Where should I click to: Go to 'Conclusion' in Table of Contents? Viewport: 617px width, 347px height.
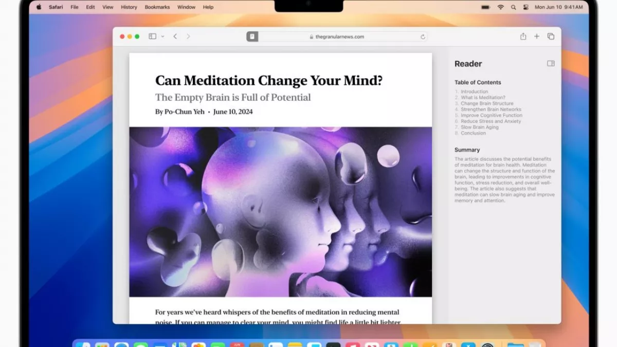(473, 133)
